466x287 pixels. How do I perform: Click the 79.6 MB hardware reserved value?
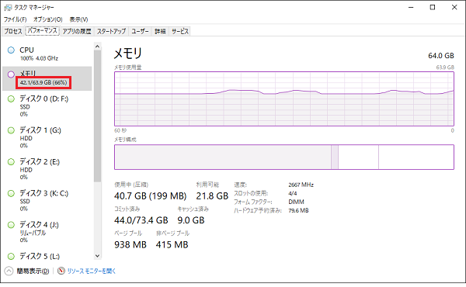point(298,211)
